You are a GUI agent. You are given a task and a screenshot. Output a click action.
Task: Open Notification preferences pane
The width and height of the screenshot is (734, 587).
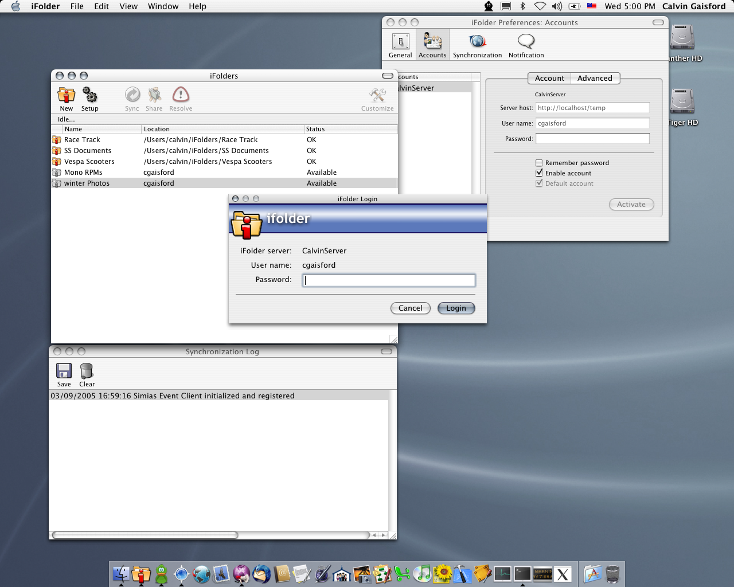[526, 45]
